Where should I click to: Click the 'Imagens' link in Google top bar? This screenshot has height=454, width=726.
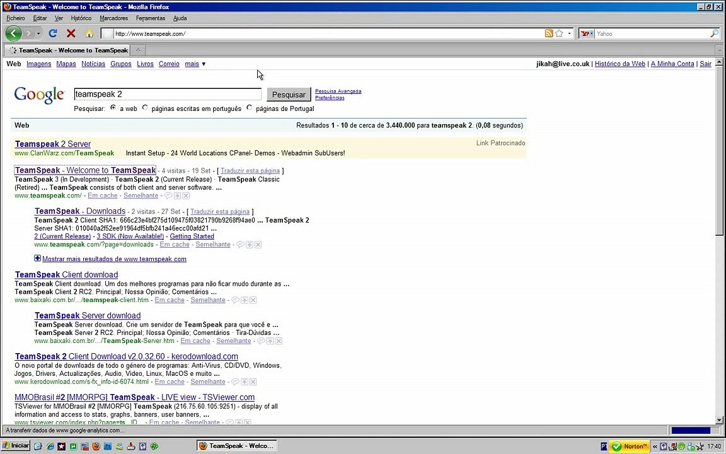39,64
